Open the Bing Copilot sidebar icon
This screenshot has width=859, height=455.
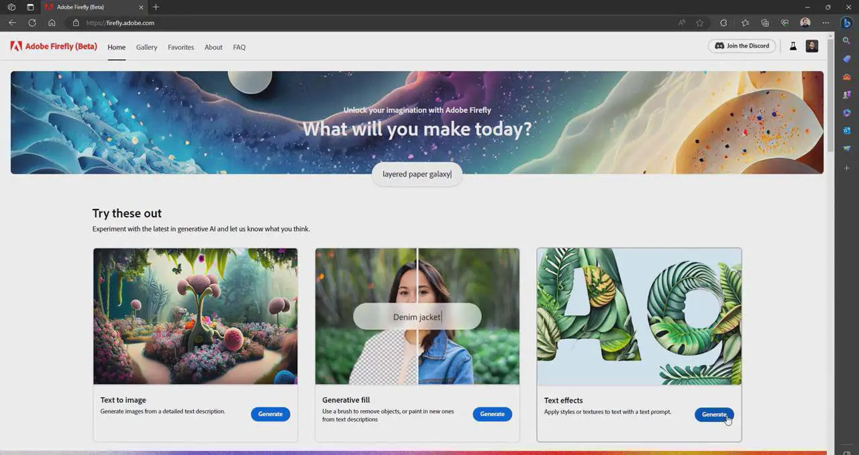pyautogui.click(x=846, y=23)
